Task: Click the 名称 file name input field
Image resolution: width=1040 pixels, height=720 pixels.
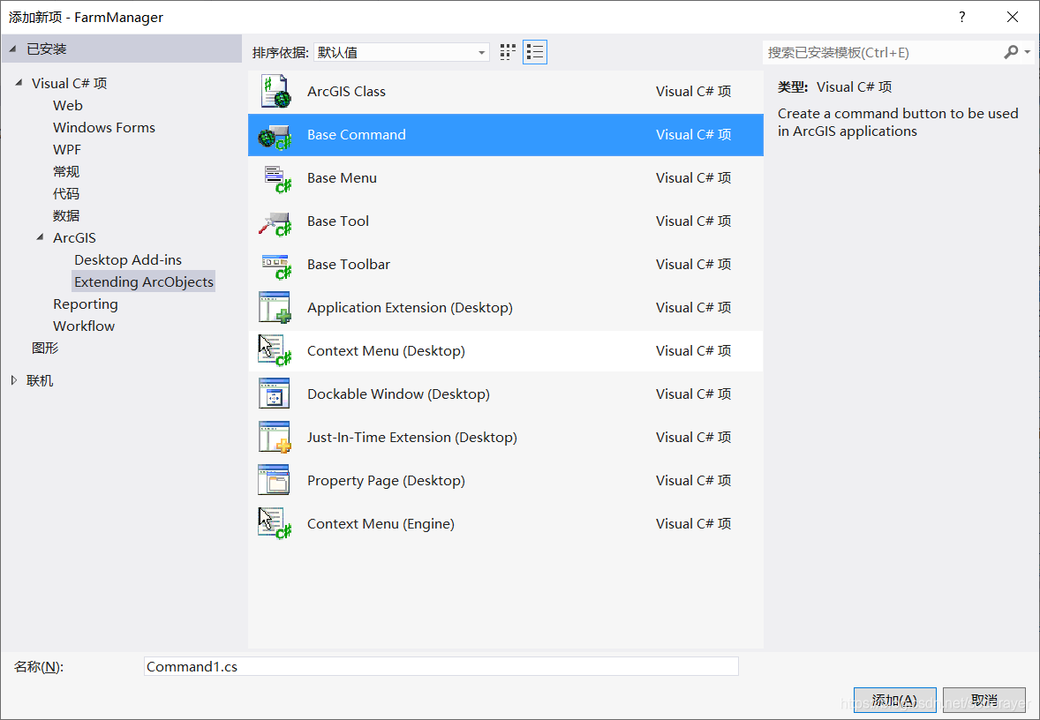Action: pos(441,666)
